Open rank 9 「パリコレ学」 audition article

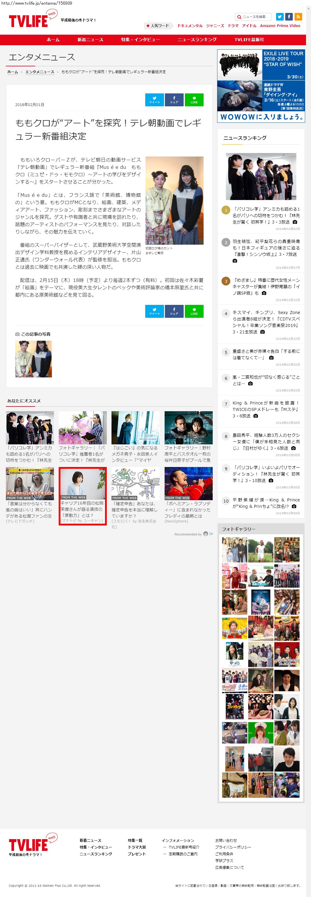pos(266,474)
